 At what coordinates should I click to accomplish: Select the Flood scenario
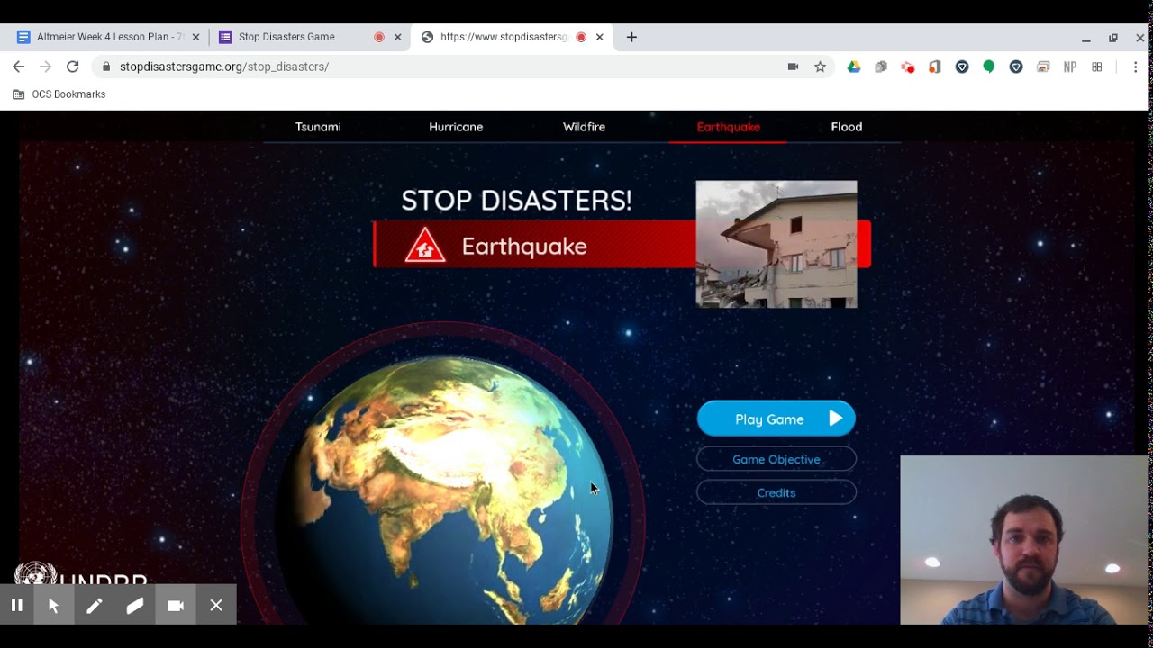point(846,127)
